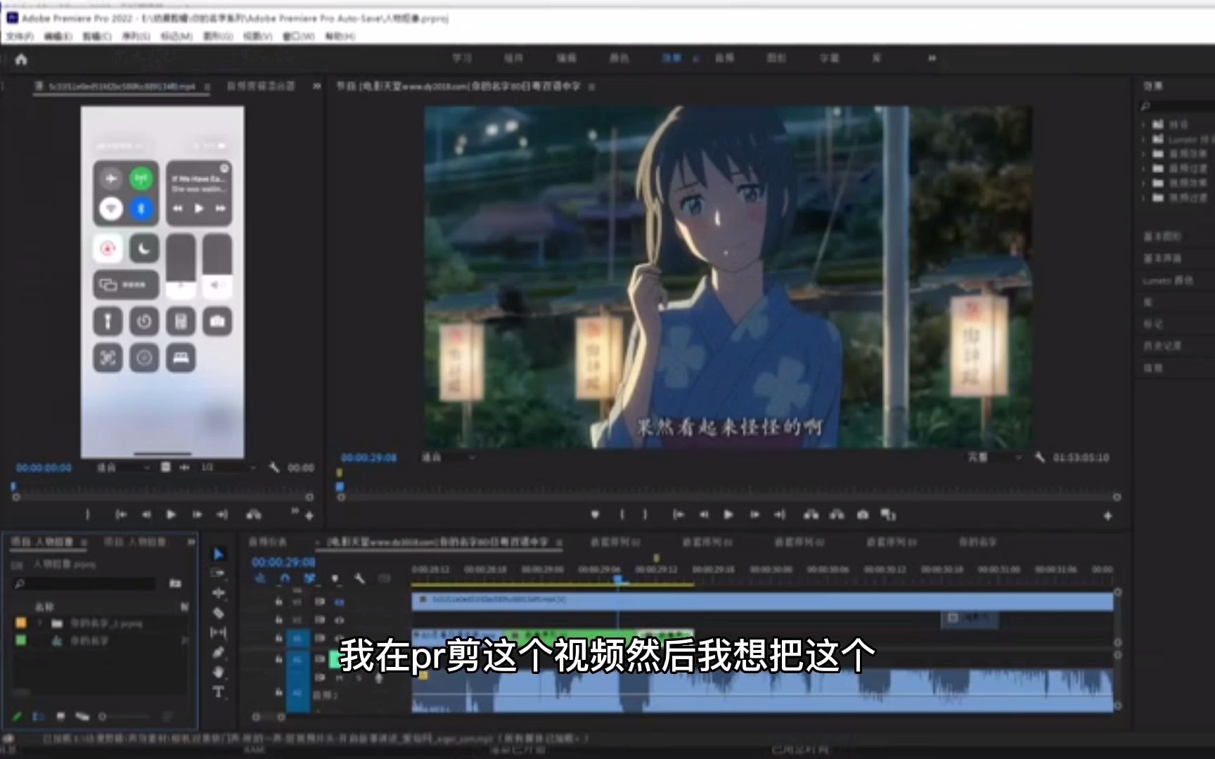This screenshot has width=1215, height=759.
Task: Toggle Linked Selection in timeline
Action: pos(309,578)
